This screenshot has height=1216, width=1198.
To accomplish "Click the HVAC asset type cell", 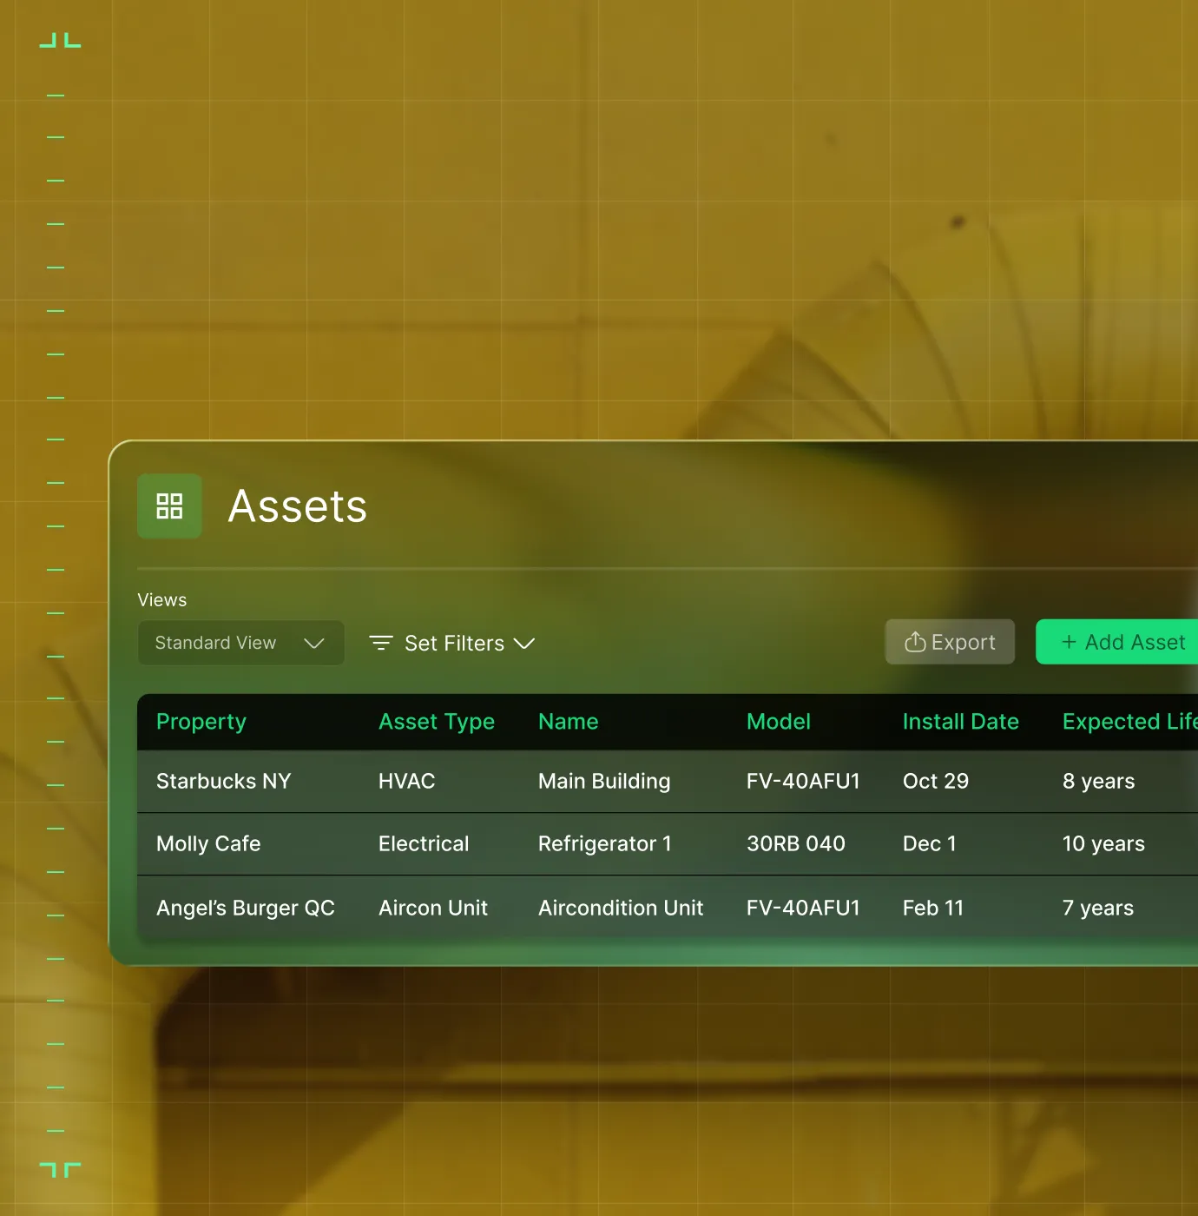I will [407, 781].
